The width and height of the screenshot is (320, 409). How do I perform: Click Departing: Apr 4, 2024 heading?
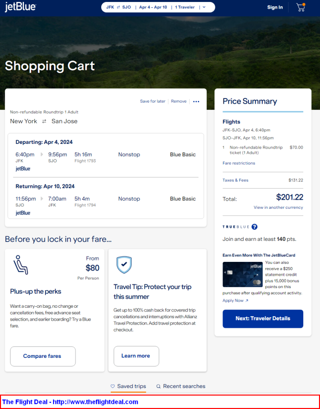coord(44,142)
